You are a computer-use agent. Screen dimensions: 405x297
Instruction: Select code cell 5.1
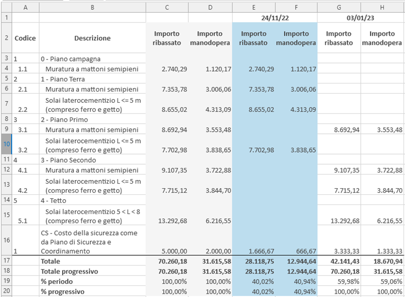click(x=25, y=215)
